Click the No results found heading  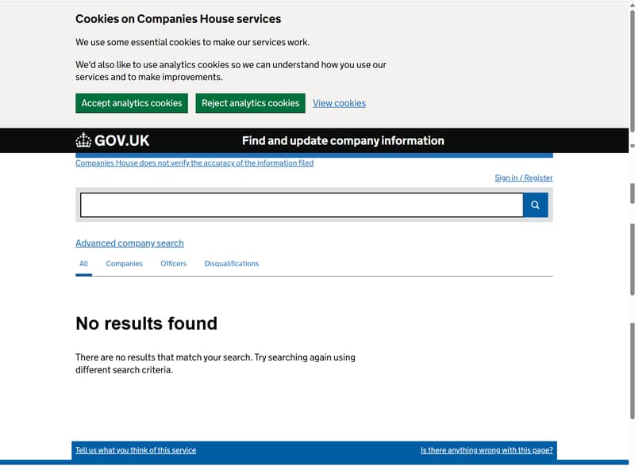pos(146,323)
